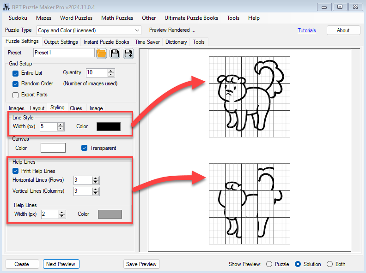
Task: Click the open preset folder icon
Action: 101,53
